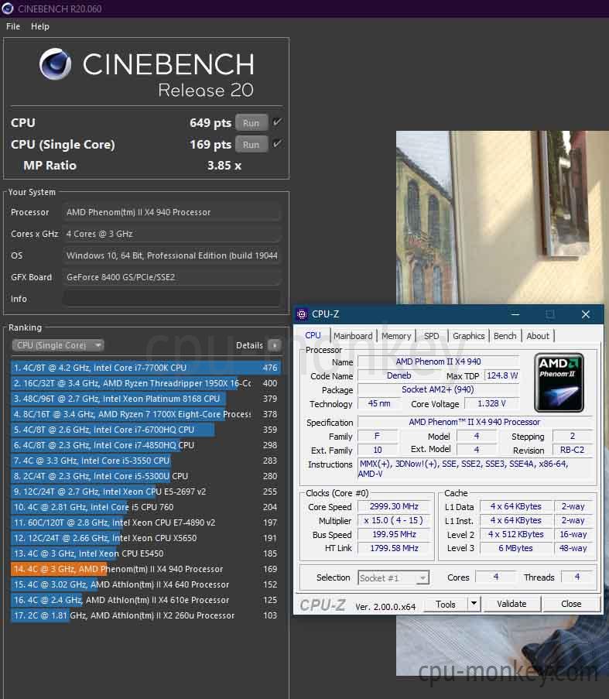Select ranking row 6 Core i7-4850HQ

(x=145, y=445)
